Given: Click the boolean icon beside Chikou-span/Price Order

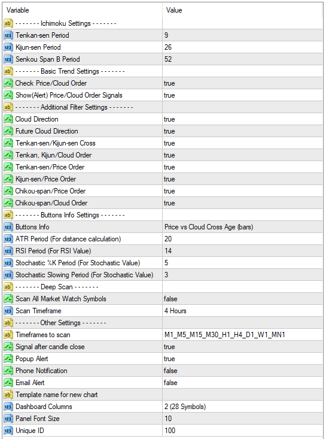Looking at the screenshot, I should (x=8, y=191).
